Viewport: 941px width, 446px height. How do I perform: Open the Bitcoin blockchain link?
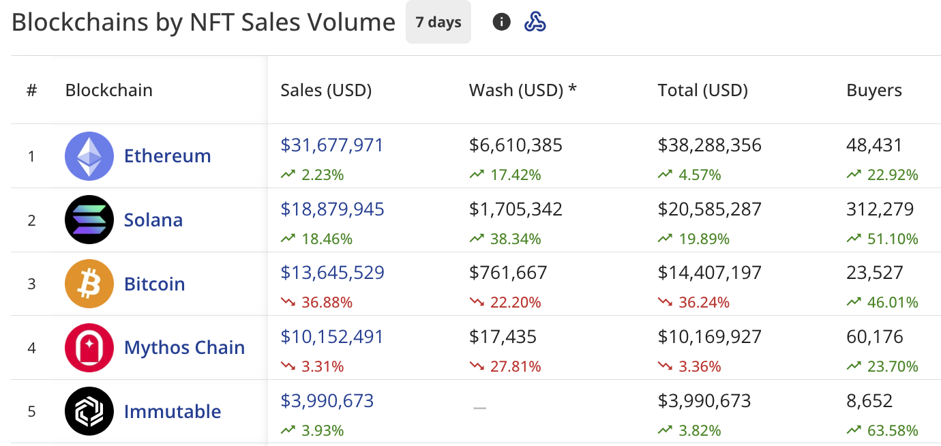(x=155, y=284)
